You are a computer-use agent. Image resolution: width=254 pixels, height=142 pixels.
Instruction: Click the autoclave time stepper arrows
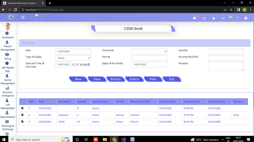89,65
